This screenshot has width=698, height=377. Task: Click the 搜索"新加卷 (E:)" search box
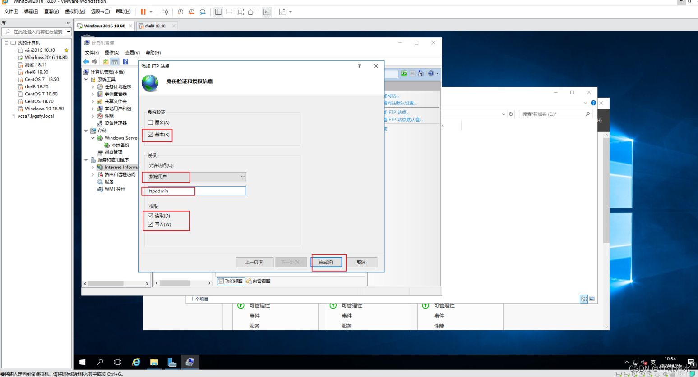[x=555, y=114]
